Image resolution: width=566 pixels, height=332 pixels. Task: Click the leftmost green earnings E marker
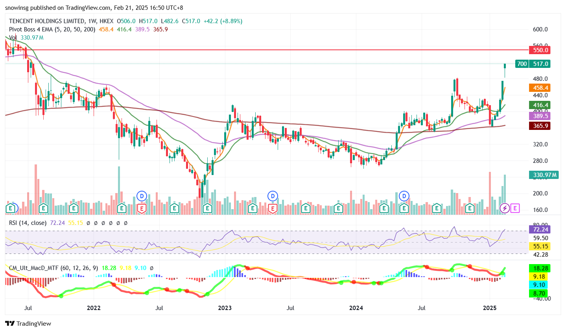click(11, 208)
